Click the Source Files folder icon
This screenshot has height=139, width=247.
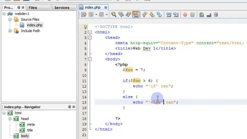click(16, 19)
